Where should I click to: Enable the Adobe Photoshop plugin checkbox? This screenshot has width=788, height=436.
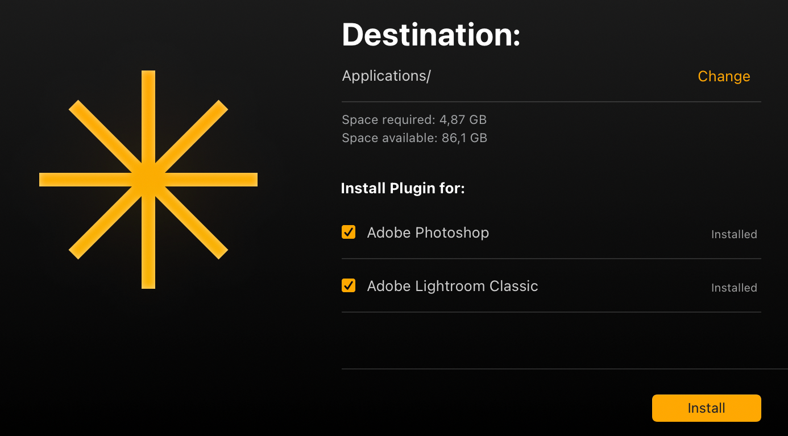click(x=349, y=232)
